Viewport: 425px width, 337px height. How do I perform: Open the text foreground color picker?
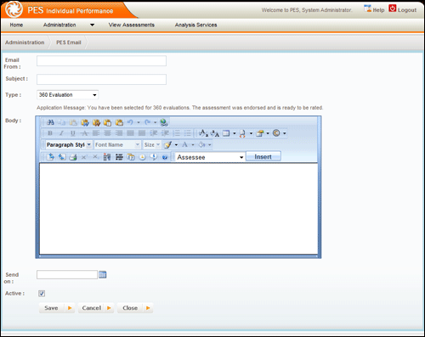pos(184,145)
